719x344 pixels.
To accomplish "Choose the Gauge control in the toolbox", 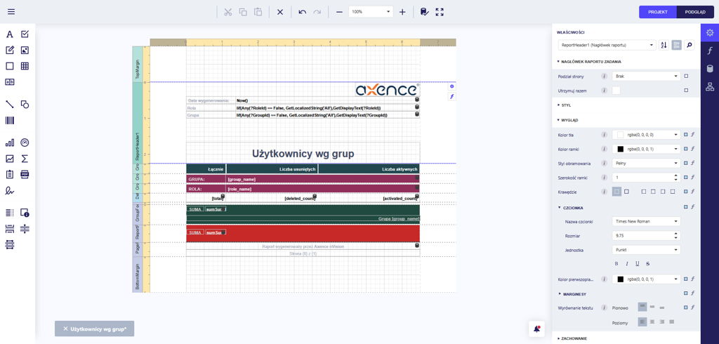I will [25, 143].
